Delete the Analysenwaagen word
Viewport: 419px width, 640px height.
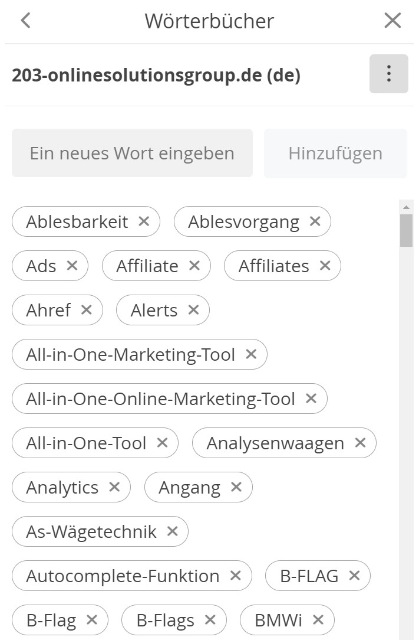click(360, 443)
